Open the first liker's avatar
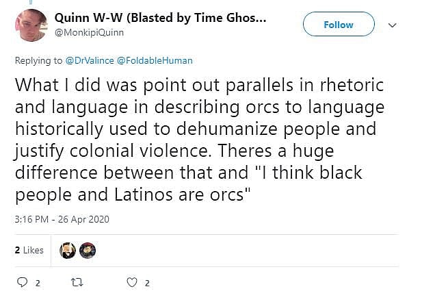Viewport: 422px width, 302px height. point(69,251)
